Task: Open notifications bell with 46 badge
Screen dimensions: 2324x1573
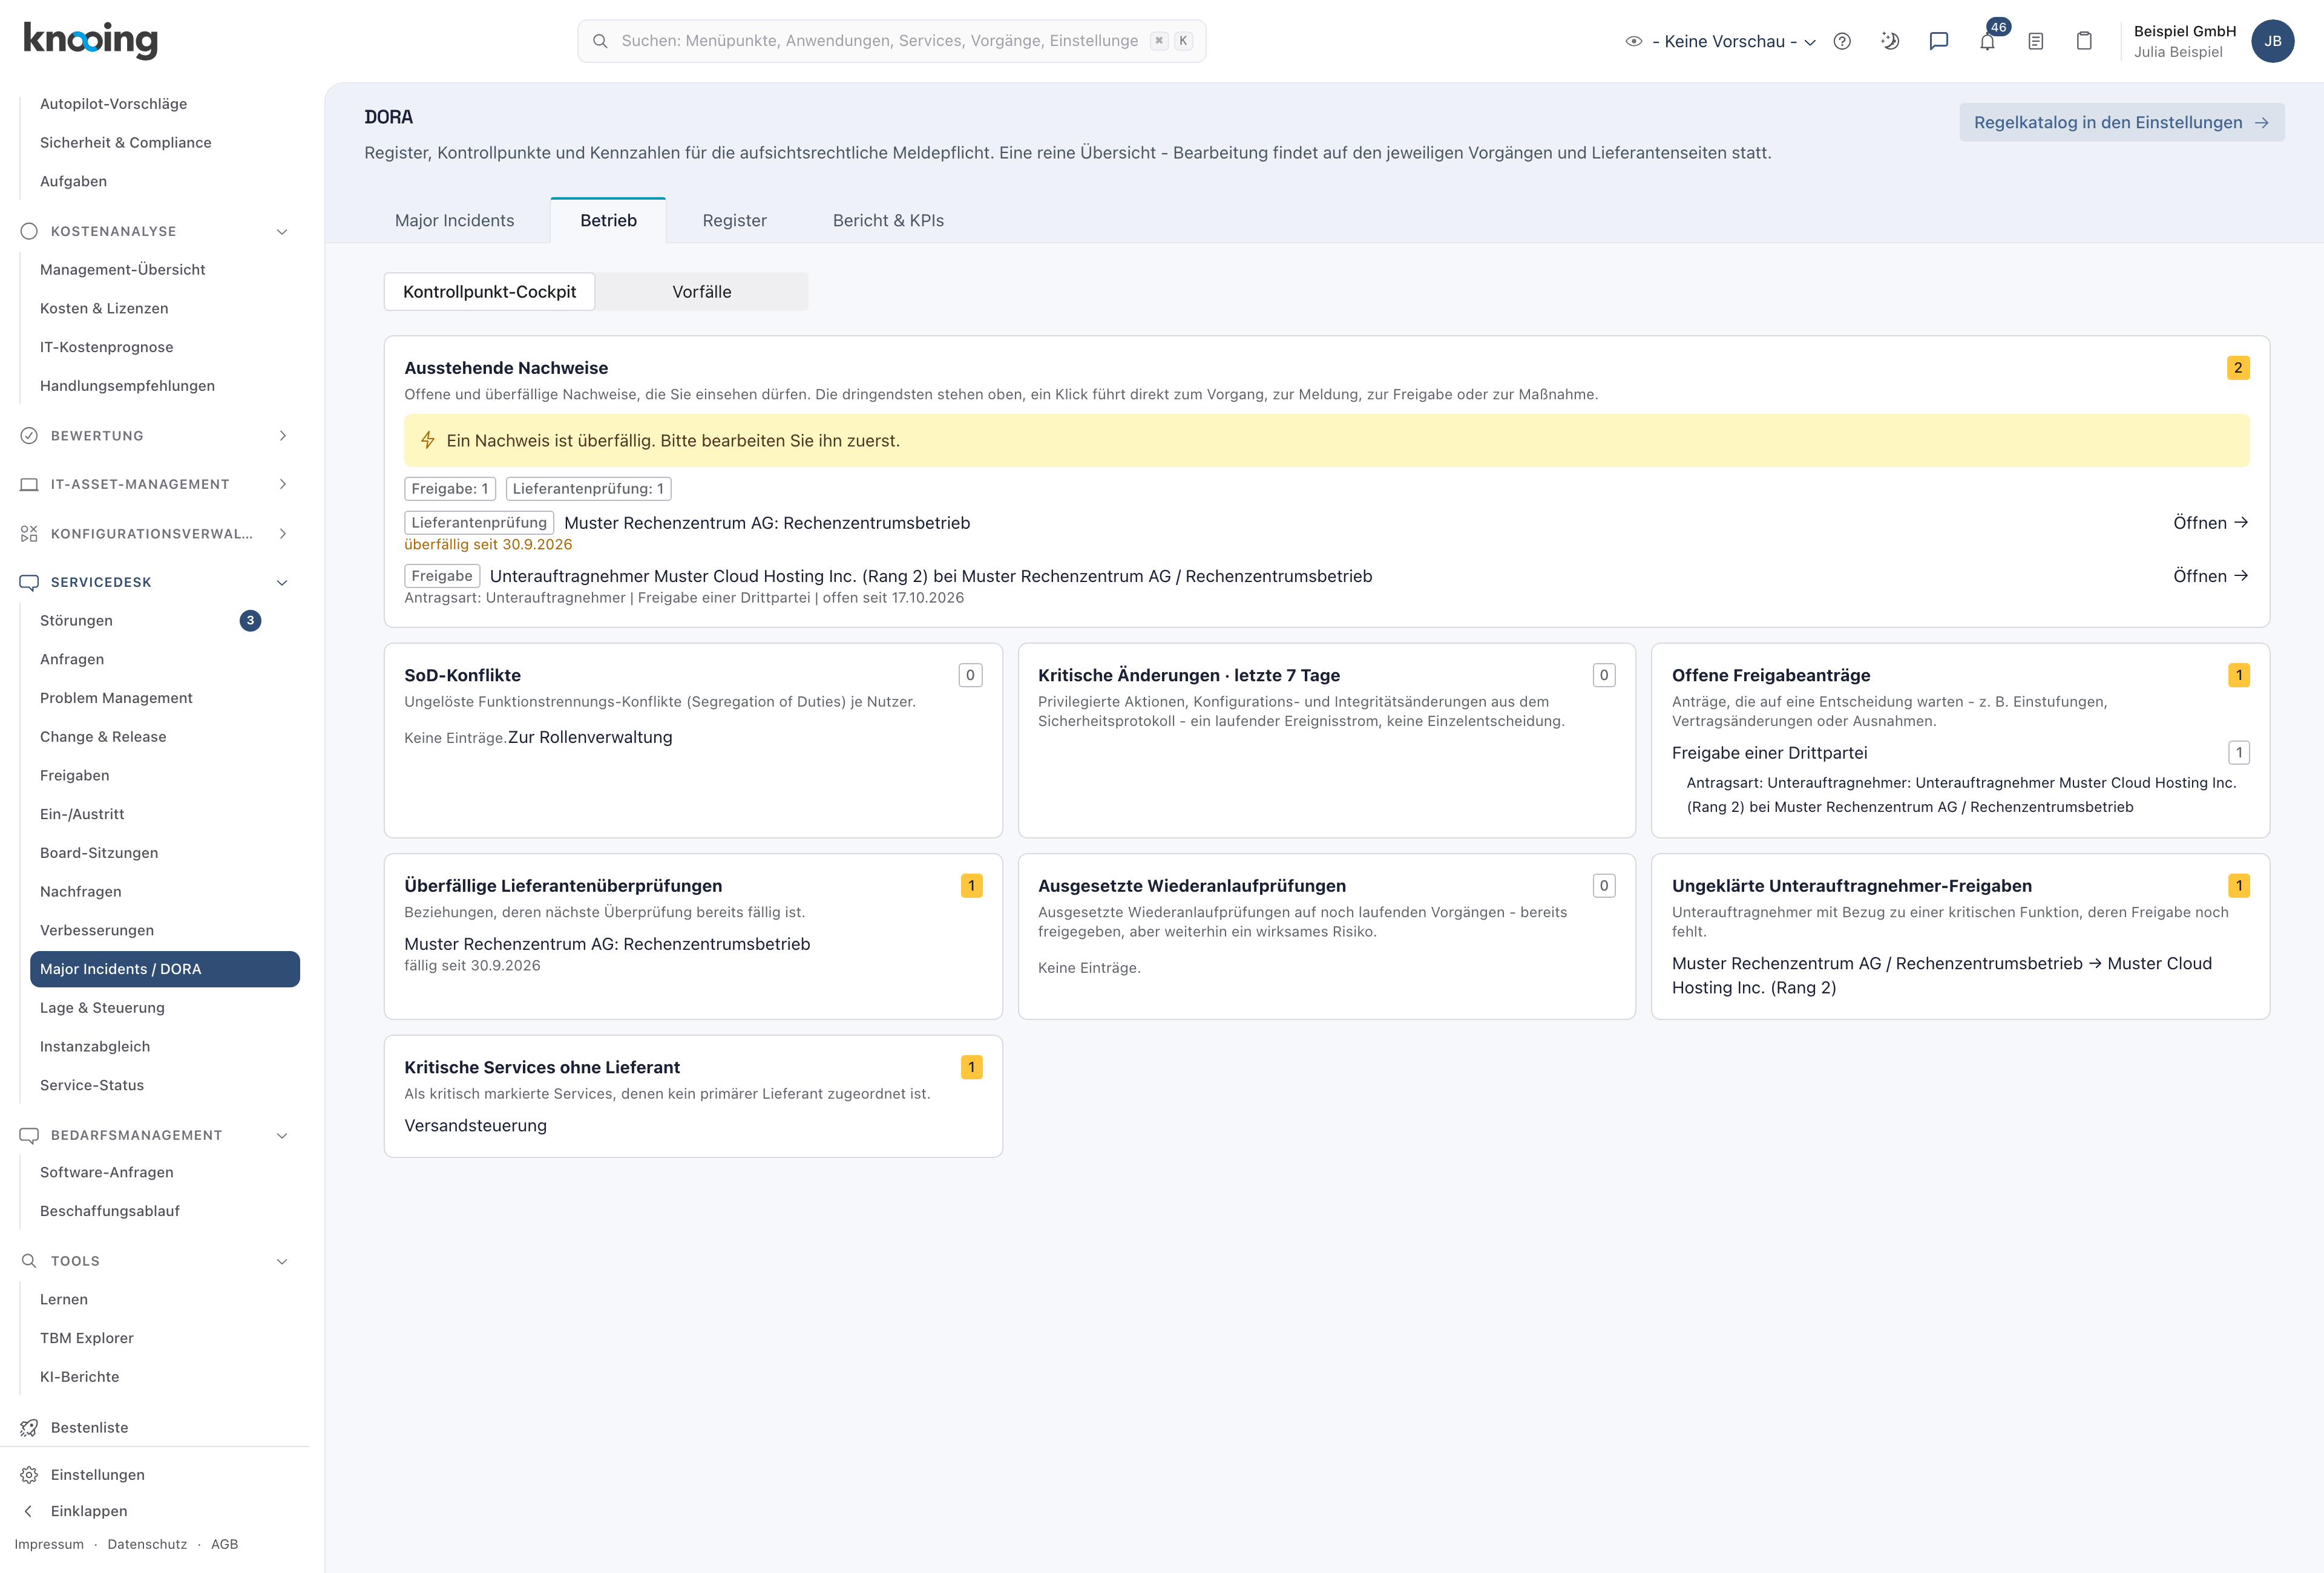Action: click(x=1988, y=41)
